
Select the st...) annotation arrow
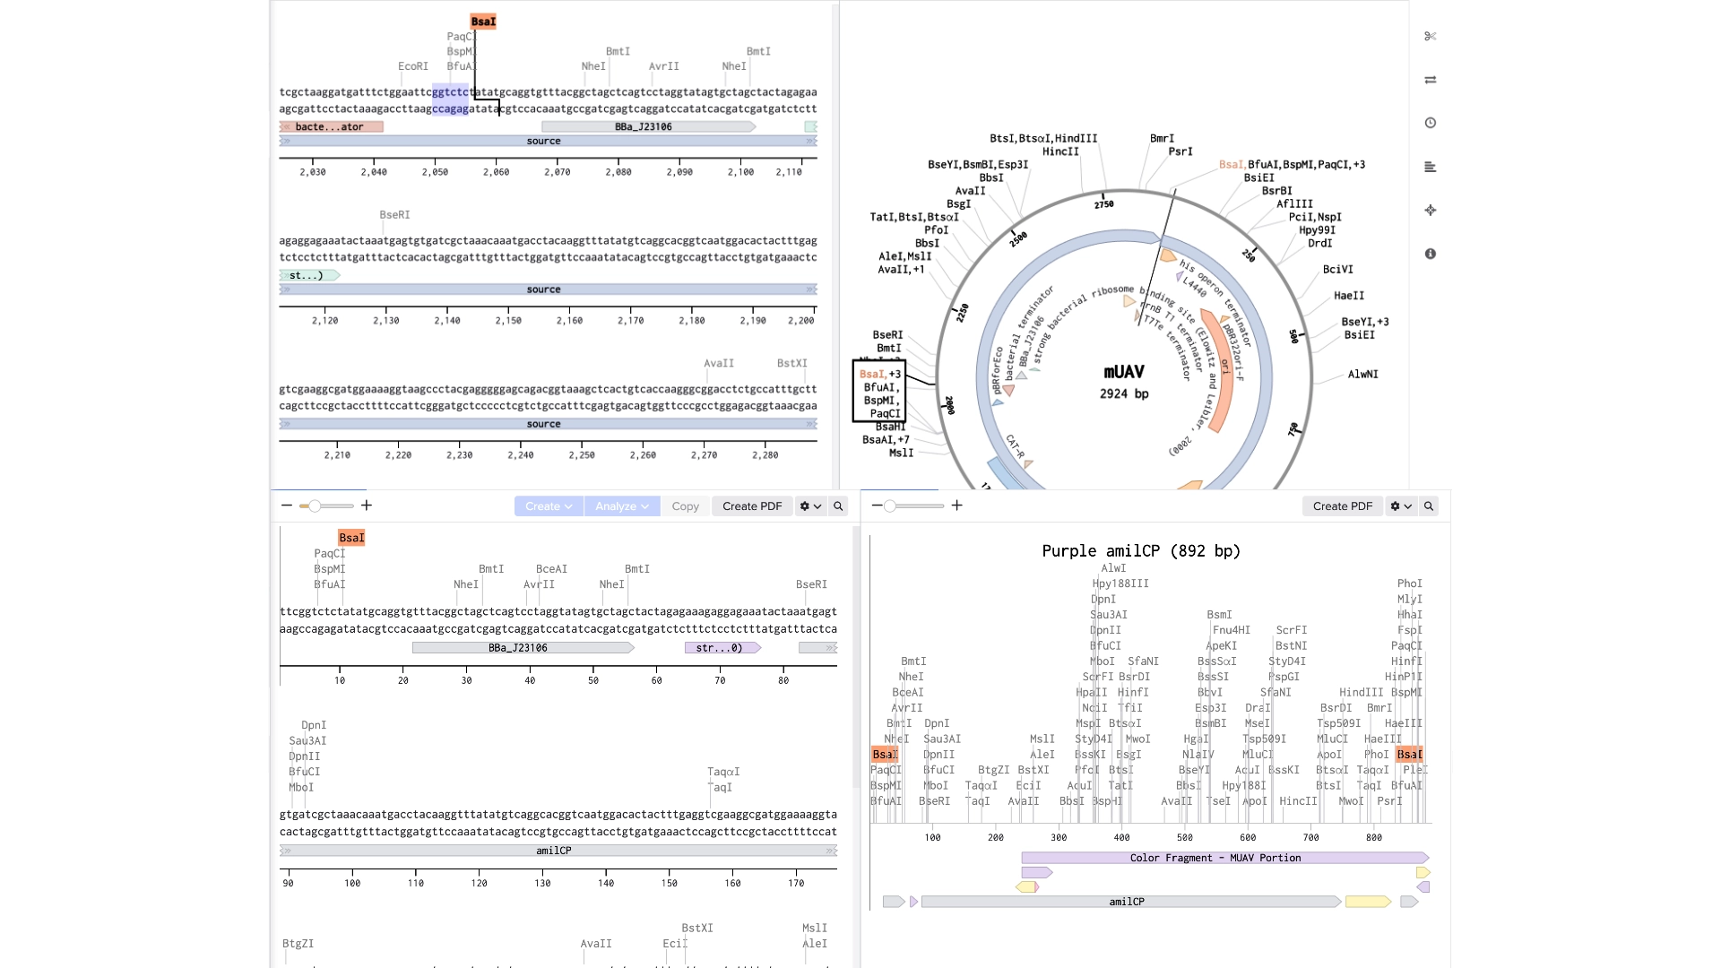[309, 275]
